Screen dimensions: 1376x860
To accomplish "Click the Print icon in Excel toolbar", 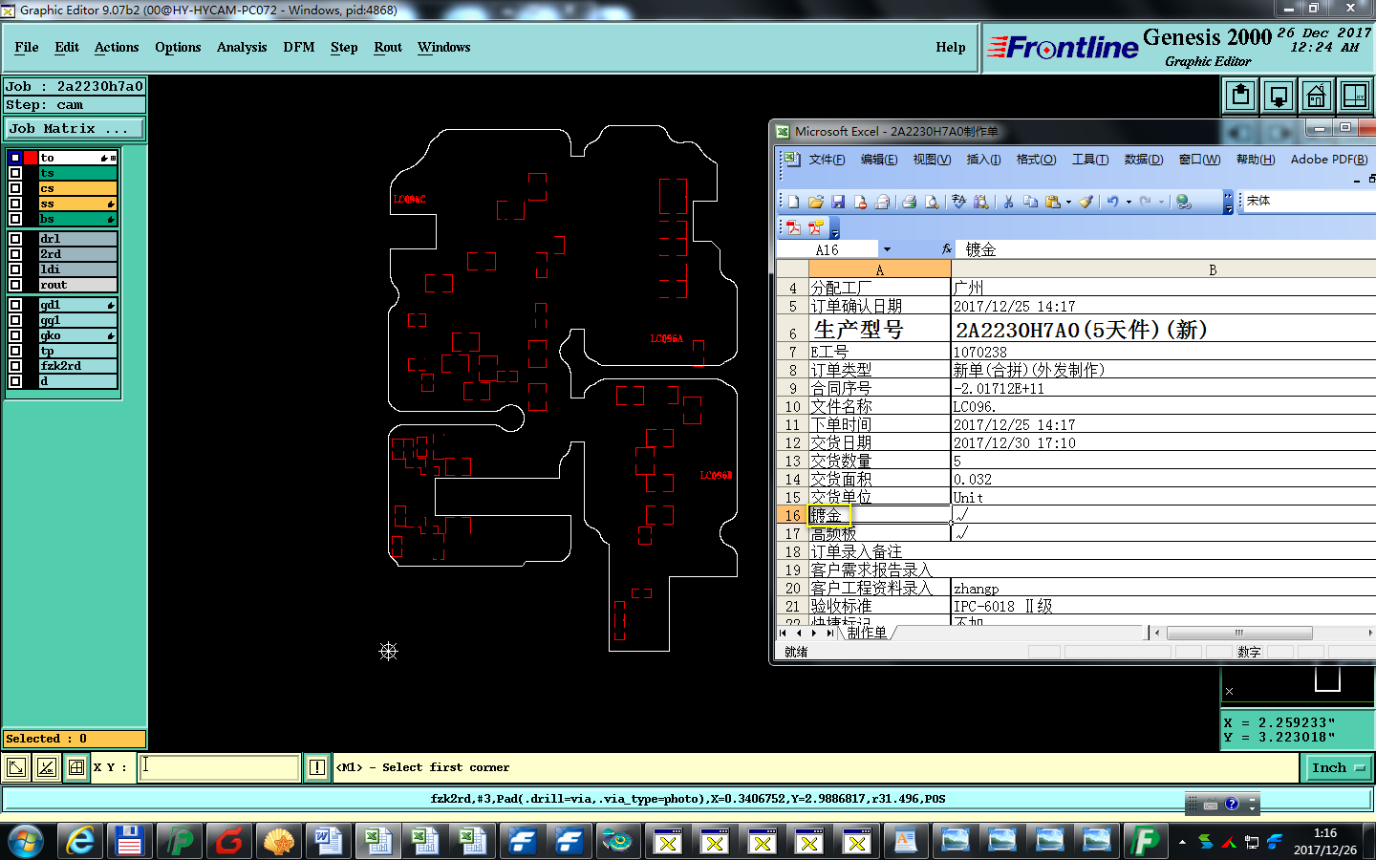I will click(x=909, y=202).
